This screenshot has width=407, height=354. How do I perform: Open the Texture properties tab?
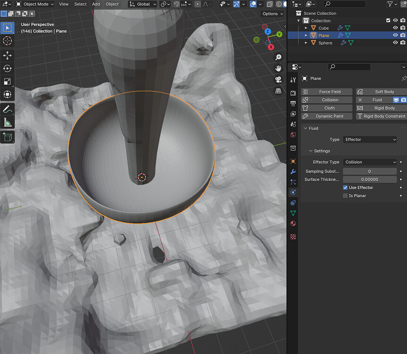[x=293, y=236]
